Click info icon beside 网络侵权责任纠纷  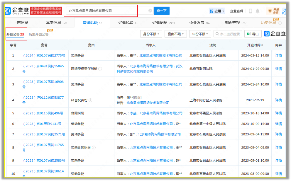100,69
